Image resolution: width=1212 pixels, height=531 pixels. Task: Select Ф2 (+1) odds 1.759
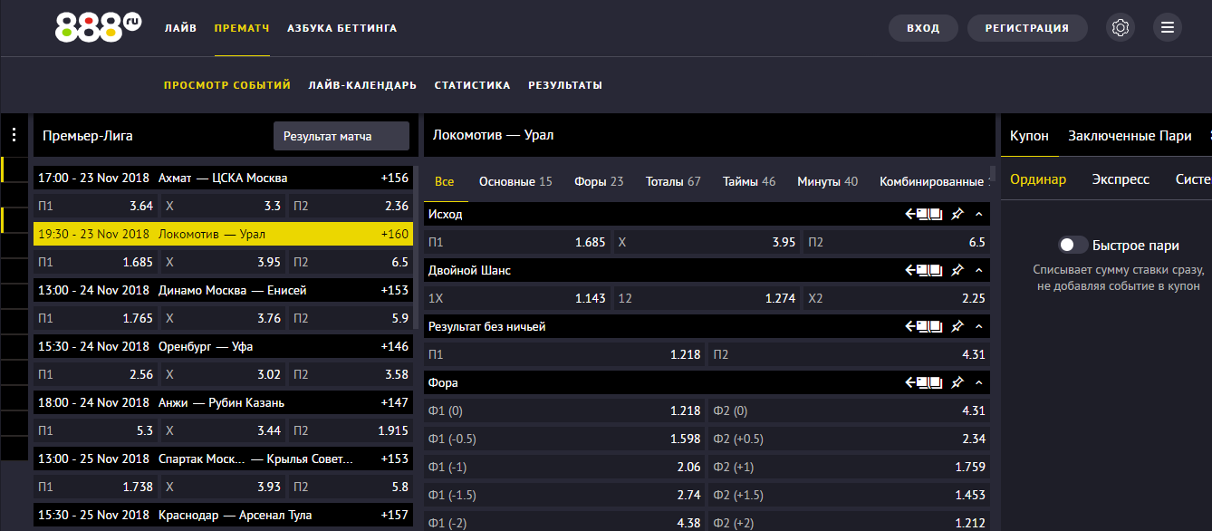tap(849, 468)
